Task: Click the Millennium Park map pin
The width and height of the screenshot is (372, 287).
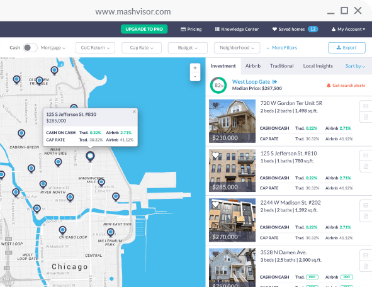Action: 111,232
